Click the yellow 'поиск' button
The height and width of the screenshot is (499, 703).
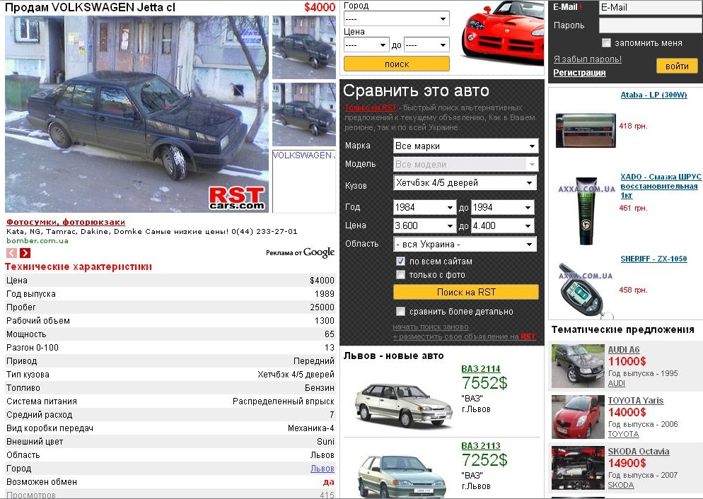(396, 64)
